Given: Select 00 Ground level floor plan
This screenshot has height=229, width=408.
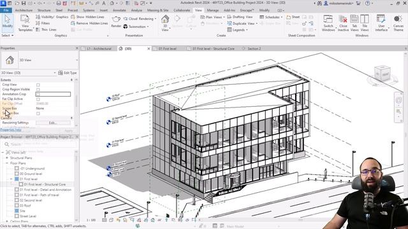Looking at the screenshot, I should point(31,174).
